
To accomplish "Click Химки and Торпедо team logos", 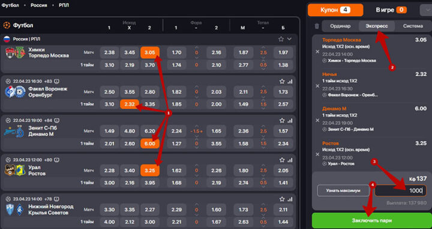I will click(x=15, y=53).
